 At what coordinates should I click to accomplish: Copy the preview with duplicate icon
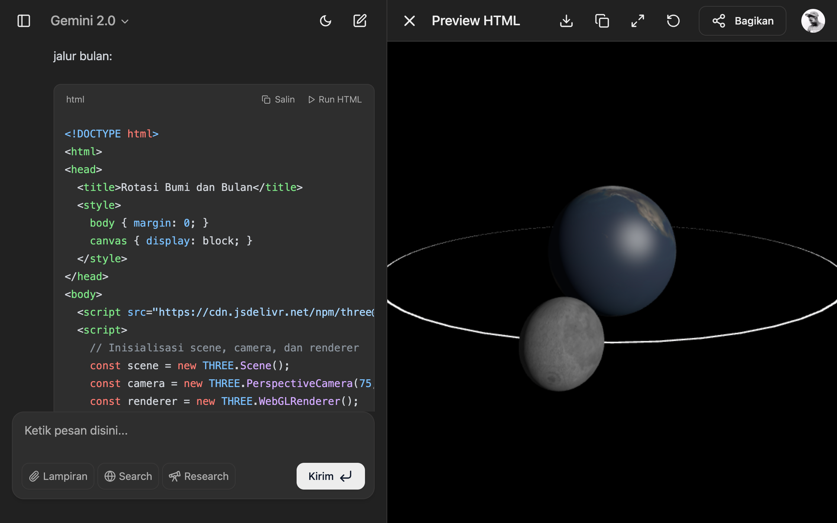(602, 21)
